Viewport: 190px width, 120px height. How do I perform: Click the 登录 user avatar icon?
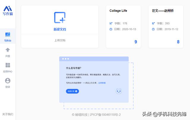(x=8, y=80)
